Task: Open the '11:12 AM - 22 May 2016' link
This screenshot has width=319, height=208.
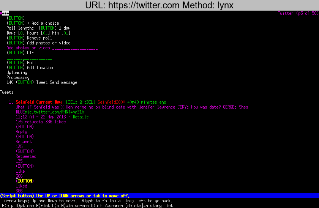Action: [x=41, y=117]
